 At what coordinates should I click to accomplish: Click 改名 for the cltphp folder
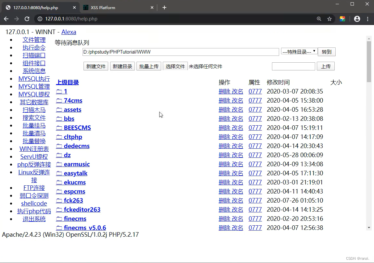click(237, 137)
